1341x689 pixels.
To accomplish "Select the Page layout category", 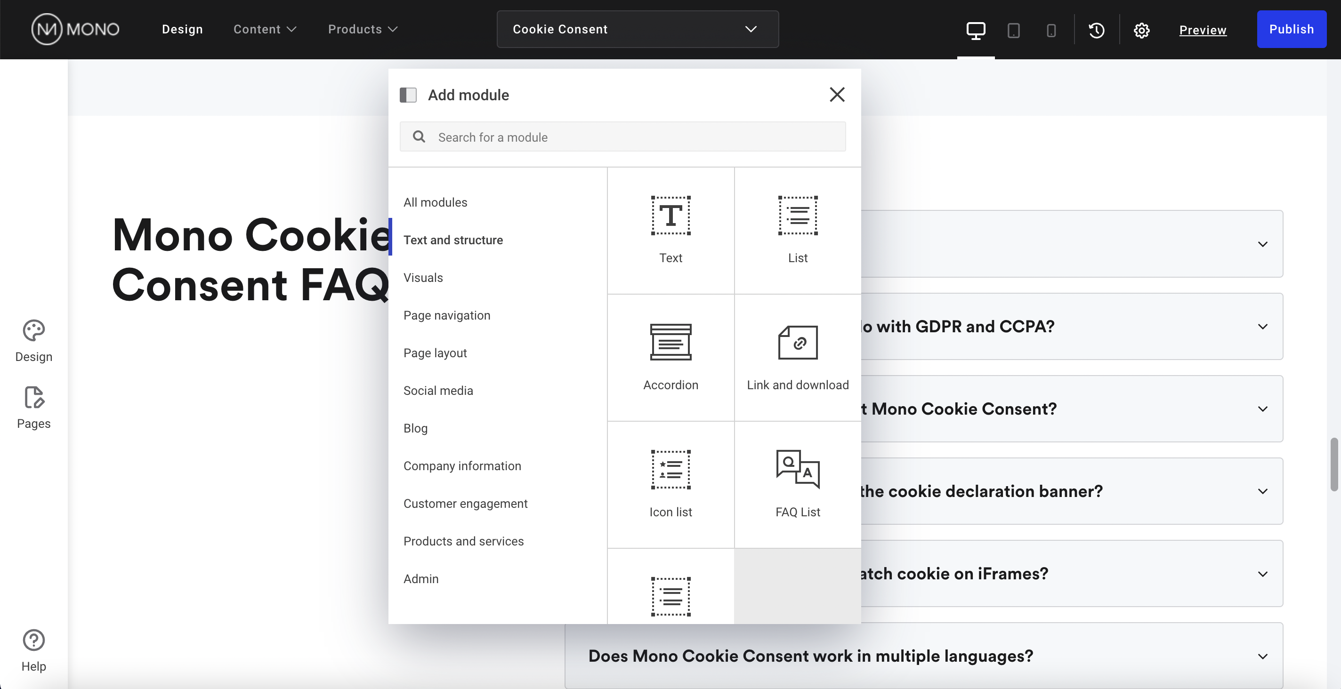I will [435, 353].
